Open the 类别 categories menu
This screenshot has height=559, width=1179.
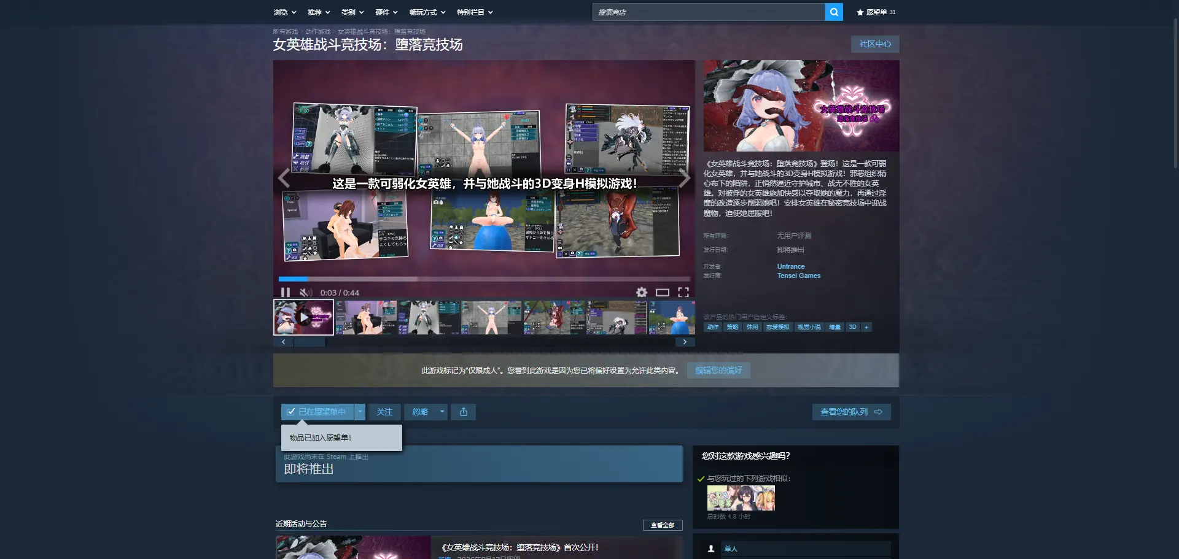(352, 12)
